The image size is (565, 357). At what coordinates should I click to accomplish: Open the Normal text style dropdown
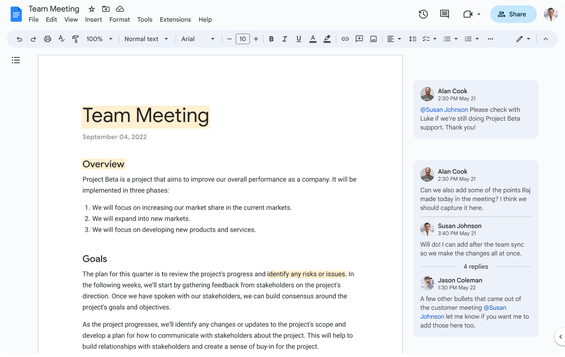pyautogui.click(x=146, y=39)
